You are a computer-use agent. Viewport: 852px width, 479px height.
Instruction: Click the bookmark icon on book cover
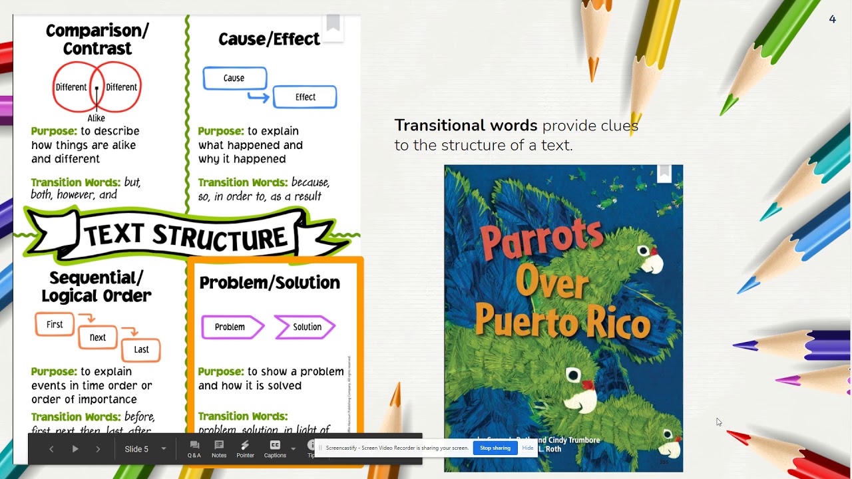pyautogui.click(x=664, y=173)
